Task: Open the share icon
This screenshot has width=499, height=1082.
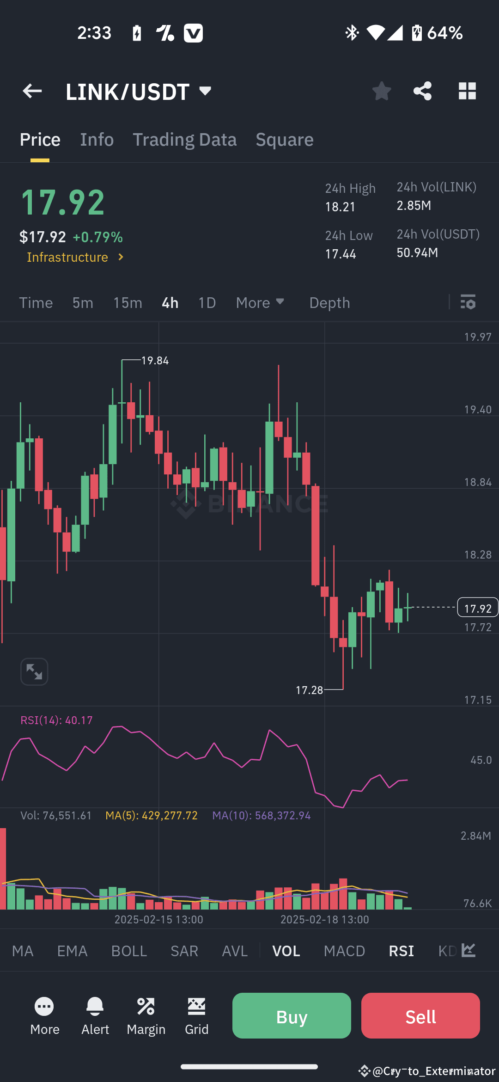Action: tap(422, 91)
